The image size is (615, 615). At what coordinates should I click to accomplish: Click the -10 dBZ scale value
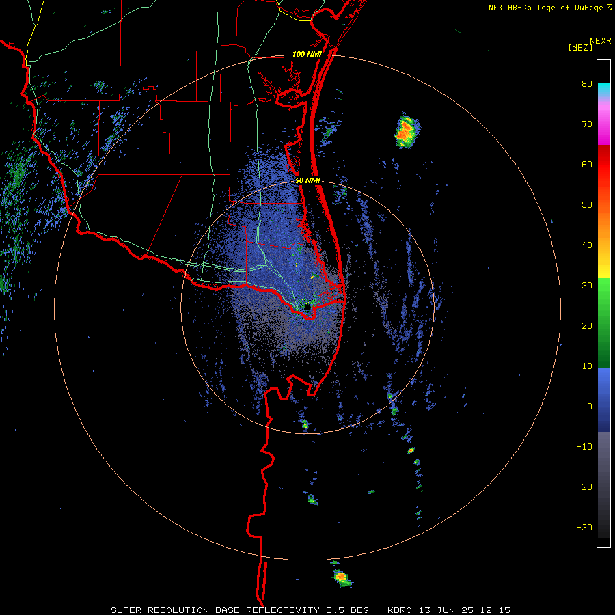coord(584,447)
